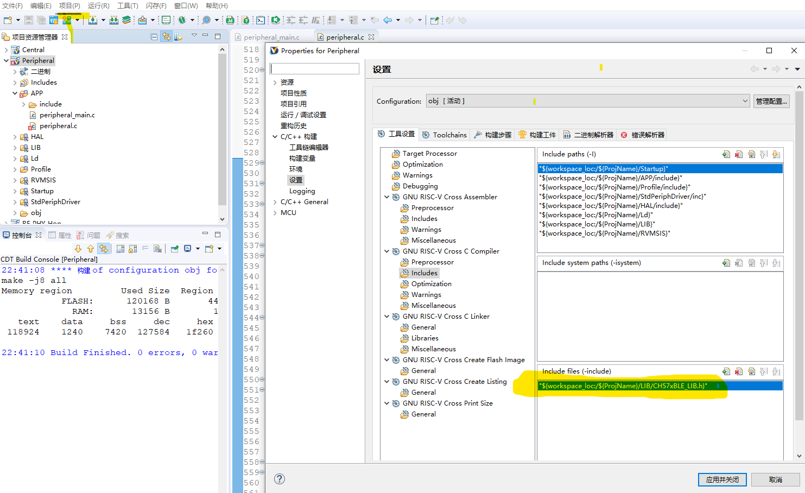The image size is (805, 493).
Task: Expand the MCU category
Action: (275, 213)
